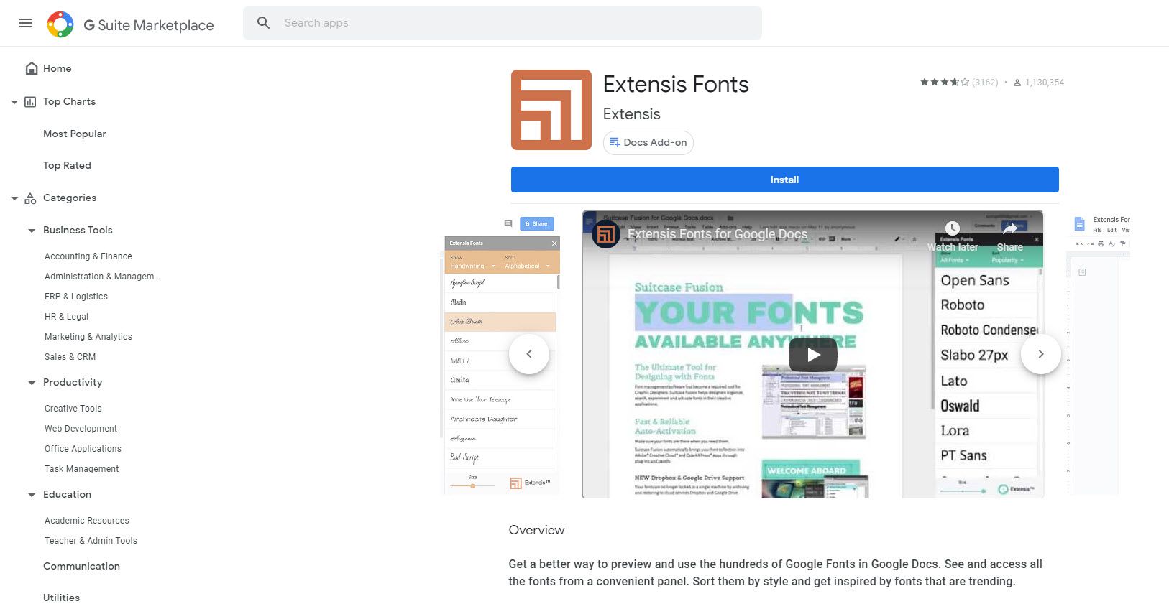Open video title Extensis Fonts for Google Docs

click(718, 234)
